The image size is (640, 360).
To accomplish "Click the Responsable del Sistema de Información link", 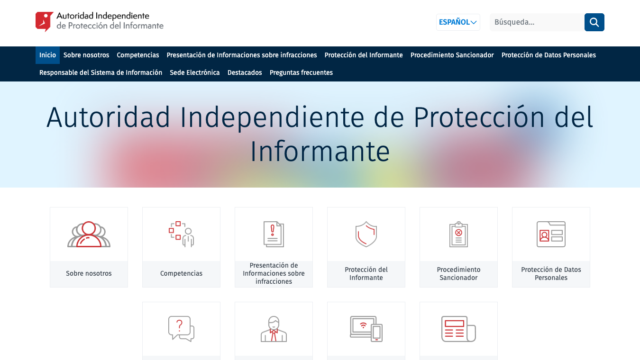I will pos(101,72).
